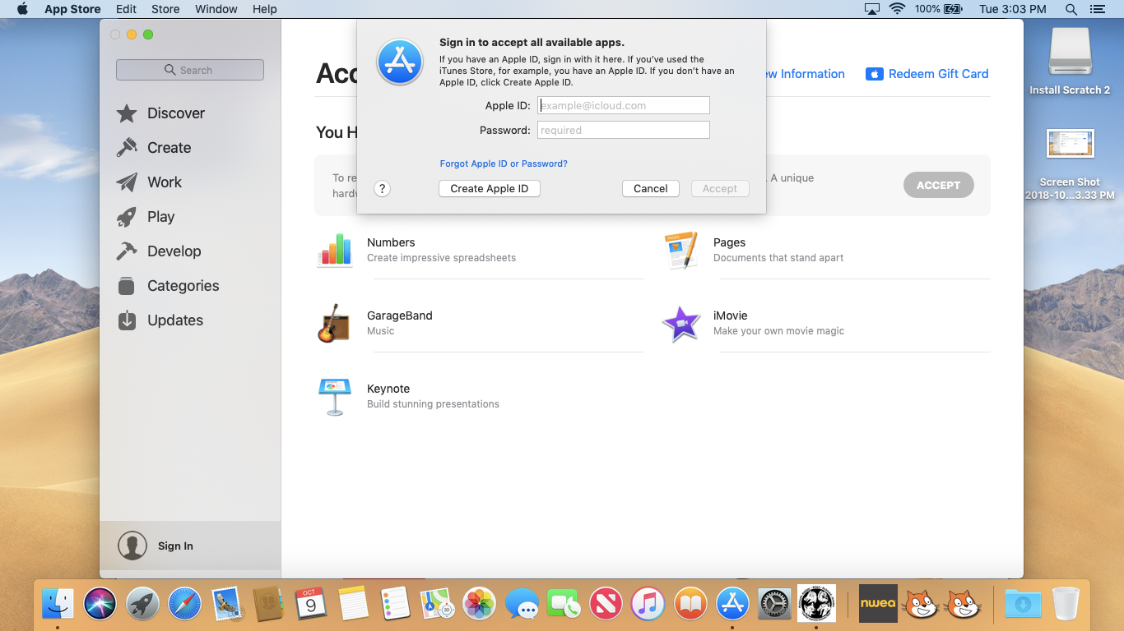Open Downloads folder in the Dock
1124x631 pixels.
click(1023, 606)
